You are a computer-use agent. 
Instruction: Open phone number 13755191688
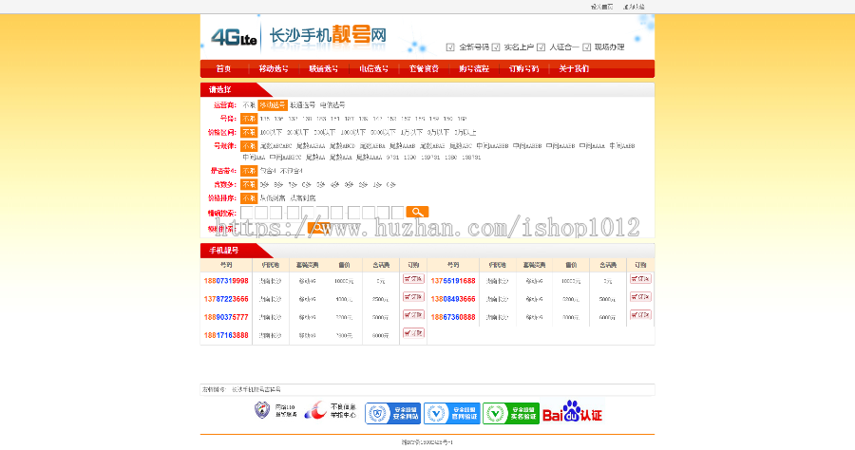pyautogui.click(x=453, y=281)
